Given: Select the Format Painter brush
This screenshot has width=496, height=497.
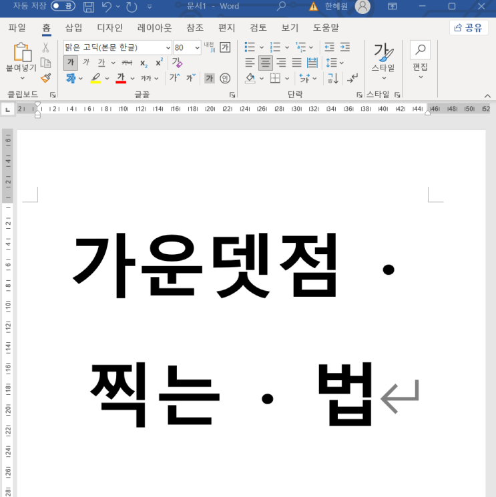Looking at the screenshot, I should tap(45, 78).
